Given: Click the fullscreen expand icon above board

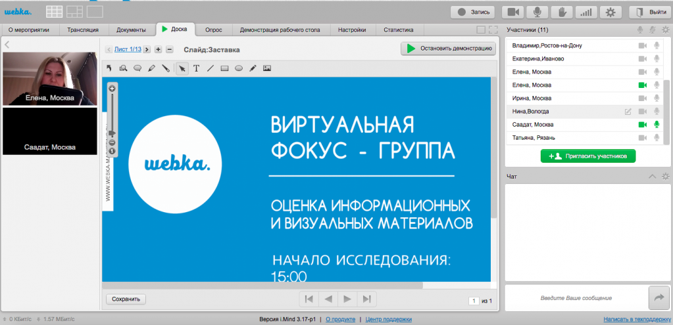Looking at the screenshot, I should pos(493,30).
